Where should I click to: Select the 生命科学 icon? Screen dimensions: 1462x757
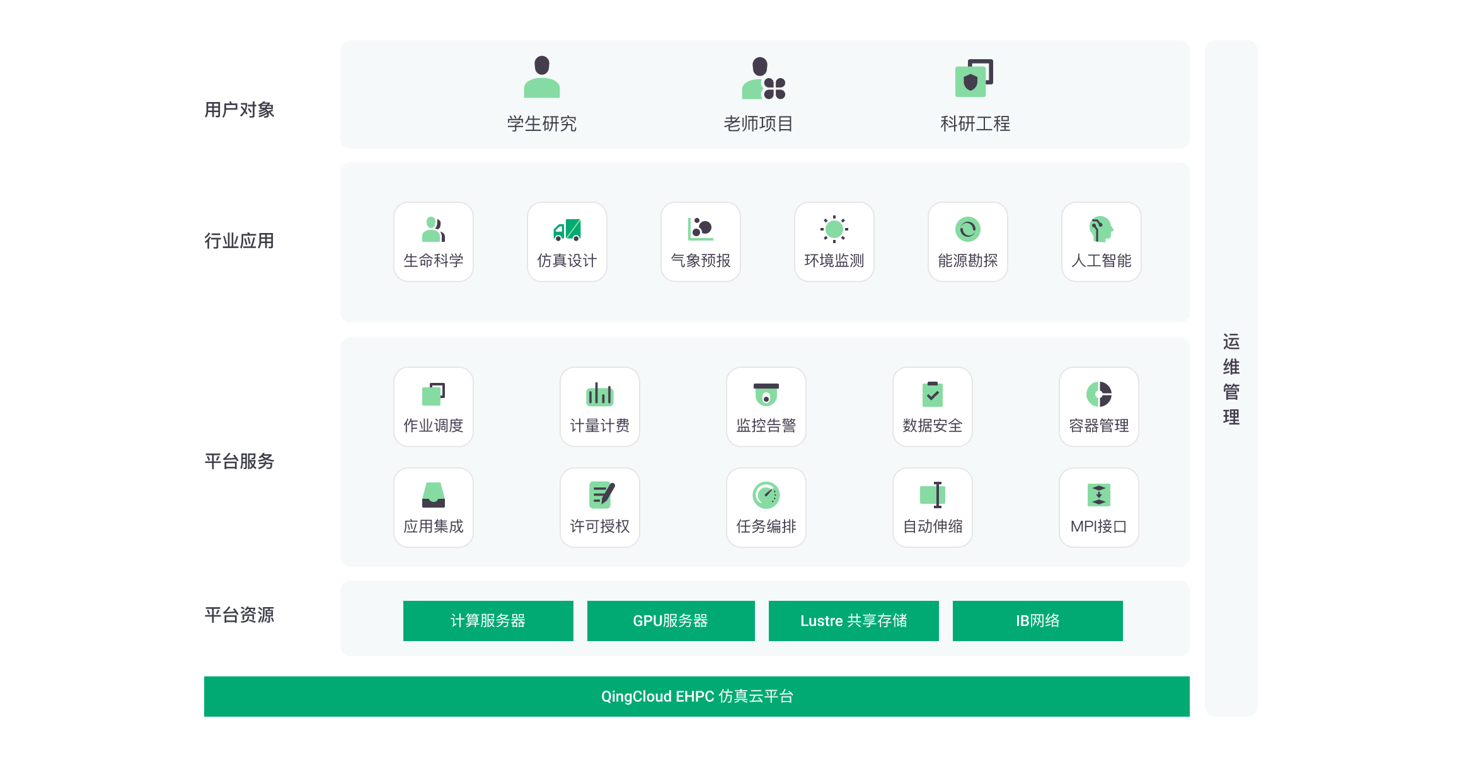[434, 229]
